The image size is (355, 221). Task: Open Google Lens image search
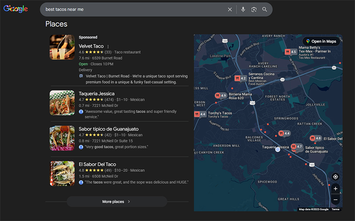254,9
